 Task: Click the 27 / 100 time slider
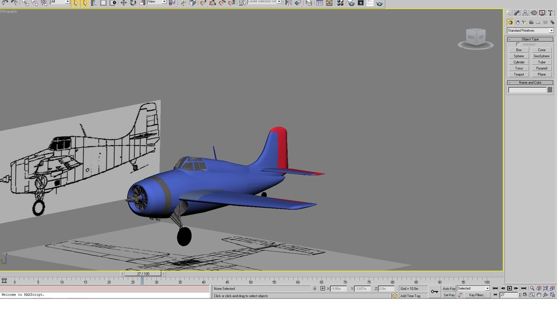(143, 274)
